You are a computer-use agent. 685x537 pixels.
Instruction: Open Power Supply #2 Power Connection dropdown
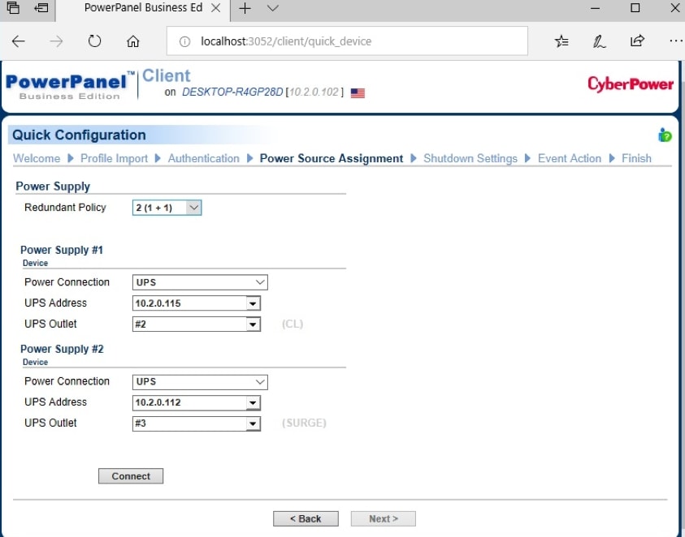click(x=200, y=381)
